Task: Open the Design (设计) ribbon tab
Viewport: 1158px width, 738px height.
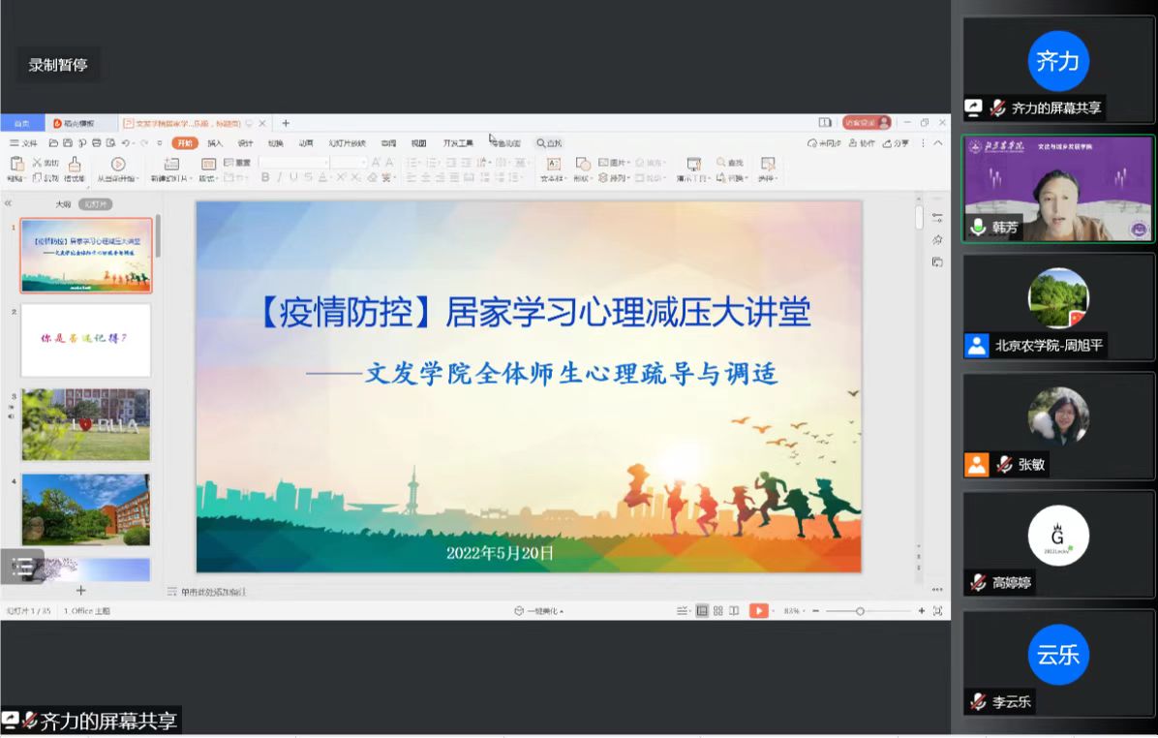Action: point(245,143)
